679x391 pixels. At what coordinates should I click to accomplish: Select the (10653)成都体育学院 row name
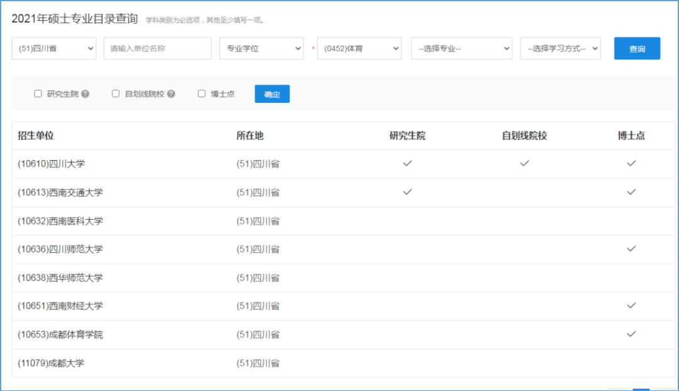click(60, 335)
